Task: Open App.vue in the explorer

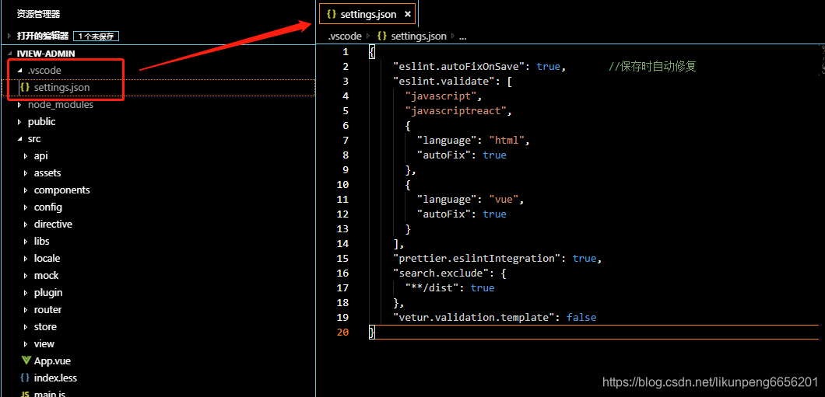Action: (x=52, y=360)
